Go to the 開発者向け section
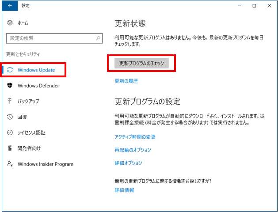Viewport: 278px width, 212px height. click(29, 148)
